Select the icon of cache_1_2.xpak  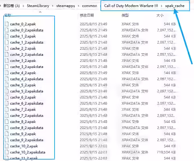[6, 36]
